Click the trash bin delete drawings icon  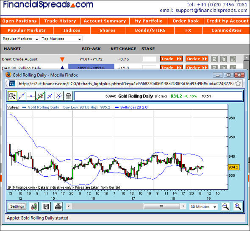point(68,96)
